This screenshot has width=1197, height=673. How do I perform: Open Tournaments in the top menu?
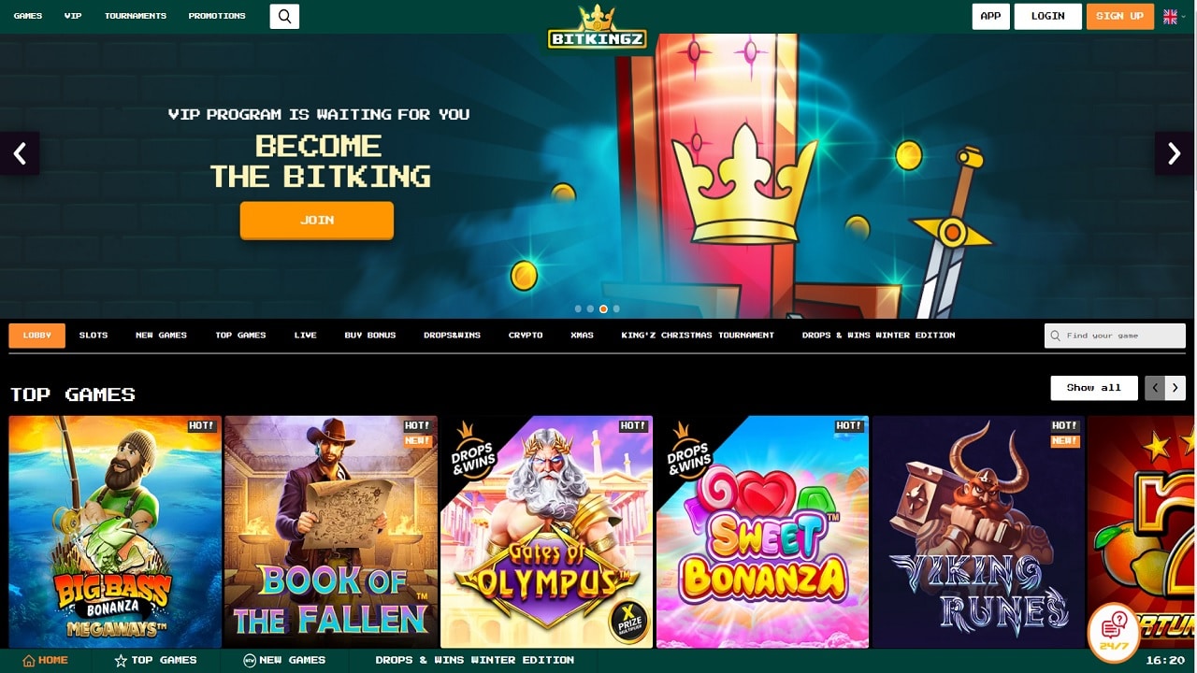point(136,16)
